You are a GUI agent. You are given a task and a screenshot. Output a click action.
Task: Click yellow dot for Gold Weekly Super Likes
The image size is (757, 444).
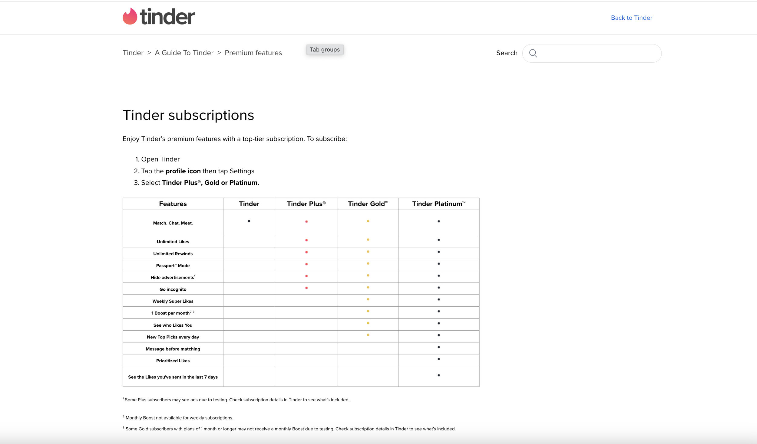[x=368, y=299]
